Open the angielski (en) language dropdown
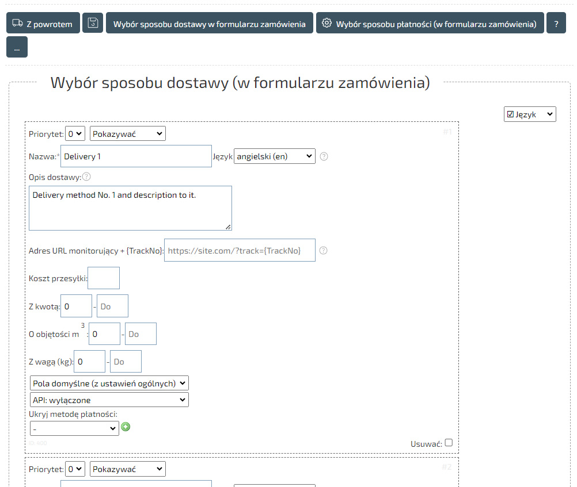Image resolution: width=577 pixels, height=487 pixels. pos(274,156)
